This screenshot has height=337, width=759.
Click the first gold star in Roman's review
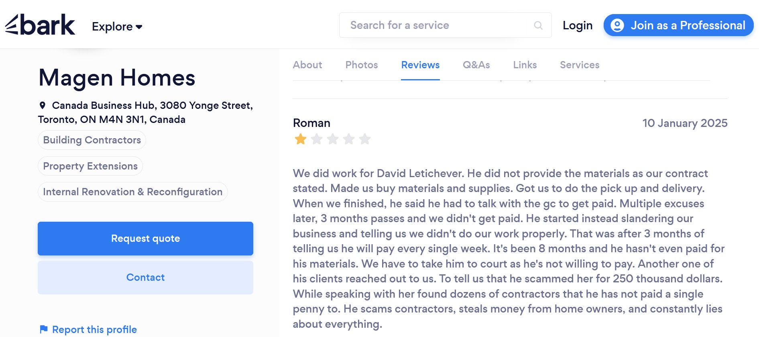click(x=301, y=139)
